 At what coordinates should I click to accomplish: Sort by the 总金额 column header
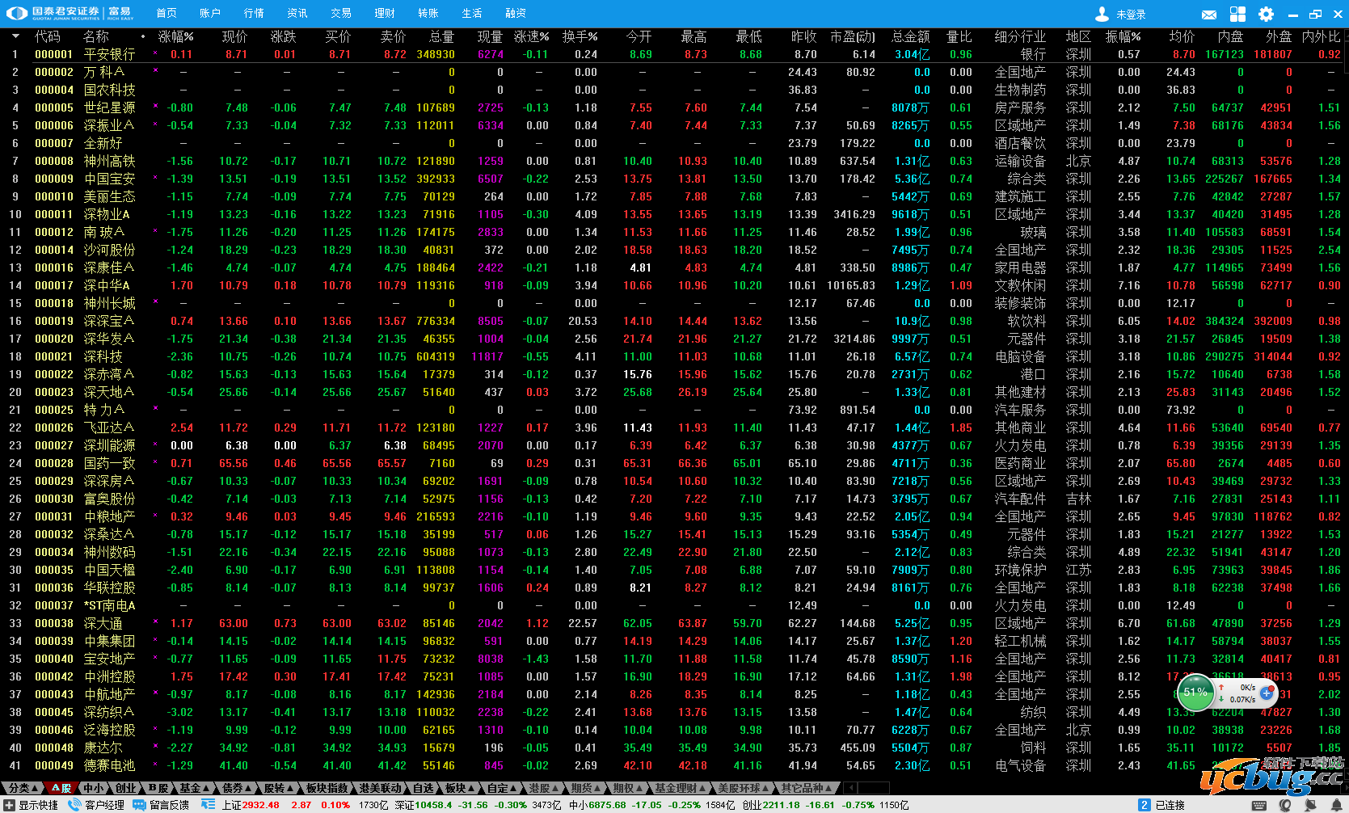point(910,36)
